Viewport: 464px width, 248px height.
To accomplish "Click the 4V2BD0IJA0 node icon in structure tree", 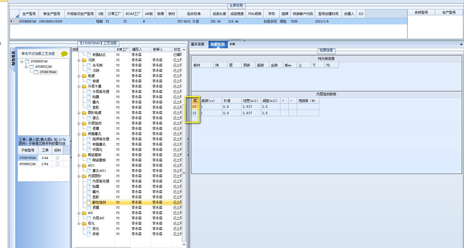I will click(32, 67).
